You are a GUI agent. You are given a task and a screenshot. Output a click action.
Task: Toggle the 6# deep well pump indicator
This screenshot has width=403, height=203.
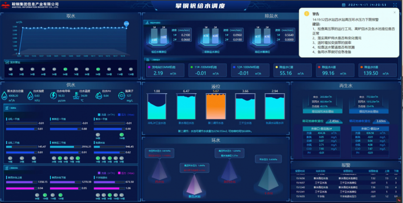pyautogui.click(x=65, y=69)
